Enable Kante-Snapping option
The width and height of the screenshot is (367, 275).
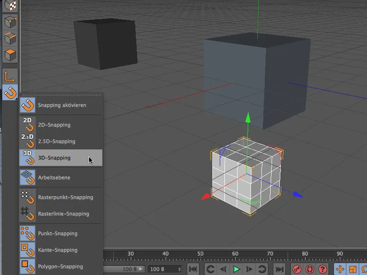tap(57, 250)
